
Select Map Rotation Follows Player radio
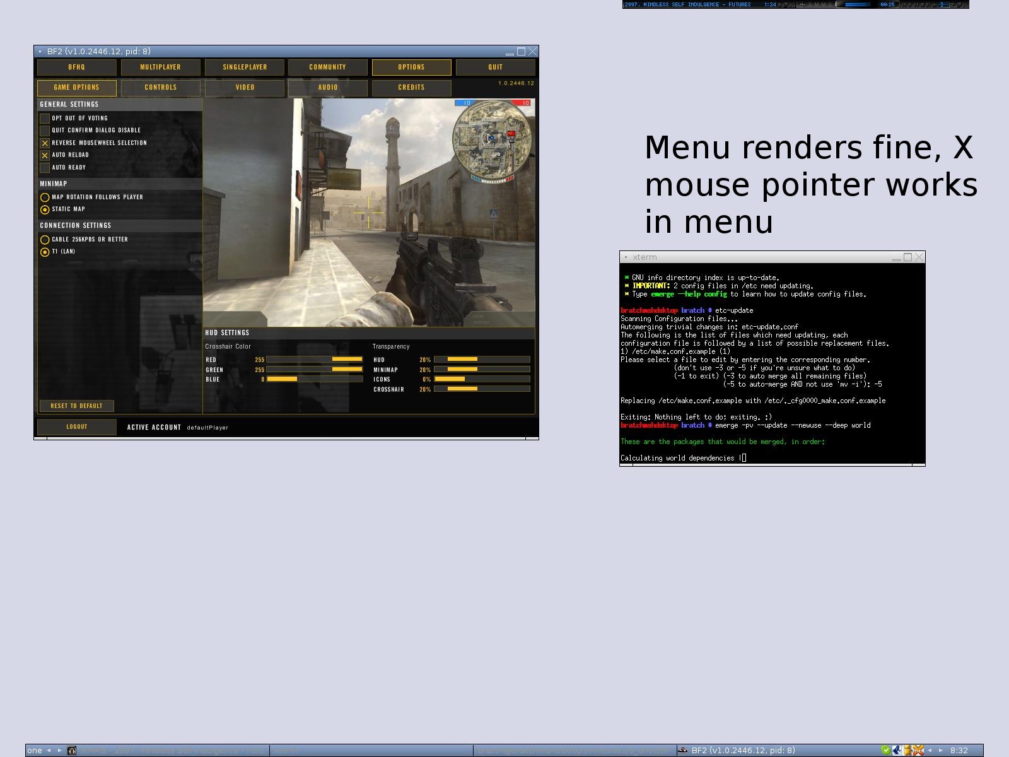point(45,197)
